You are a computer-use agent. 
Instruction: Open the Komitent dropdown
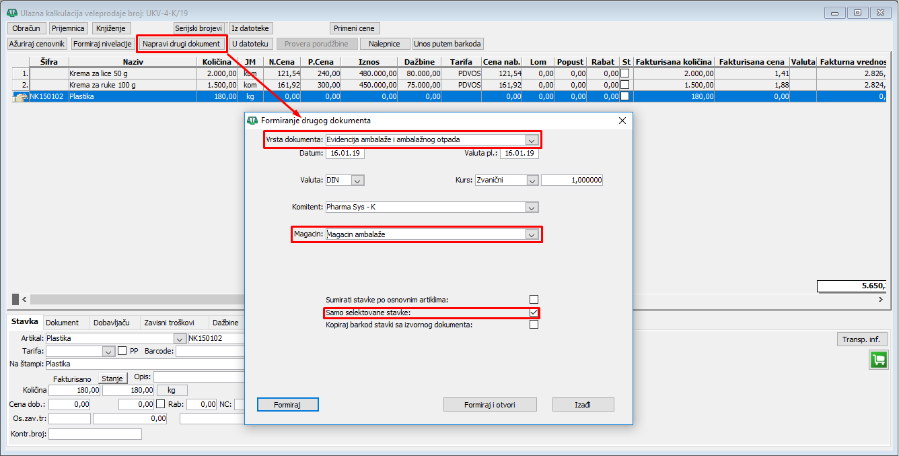tap(532, 207)
